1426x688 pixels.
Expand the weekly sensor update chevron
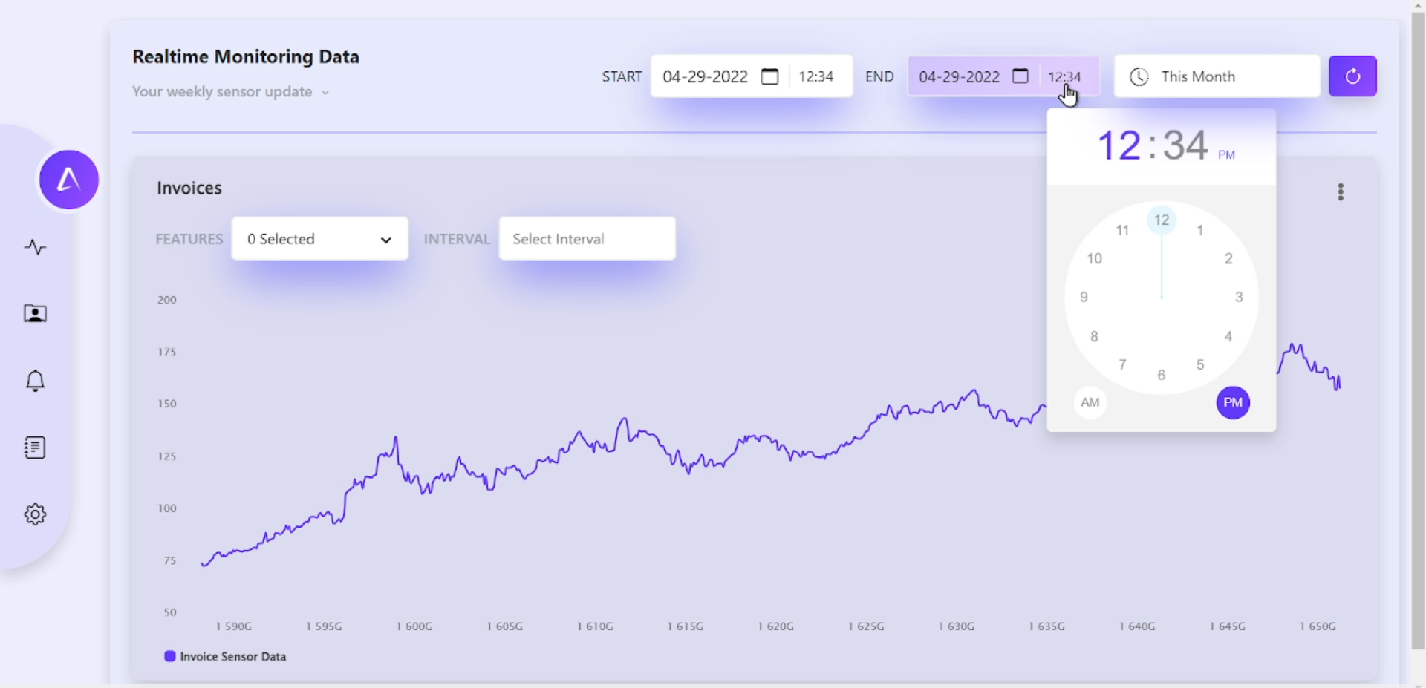click(x=325, y=93)
